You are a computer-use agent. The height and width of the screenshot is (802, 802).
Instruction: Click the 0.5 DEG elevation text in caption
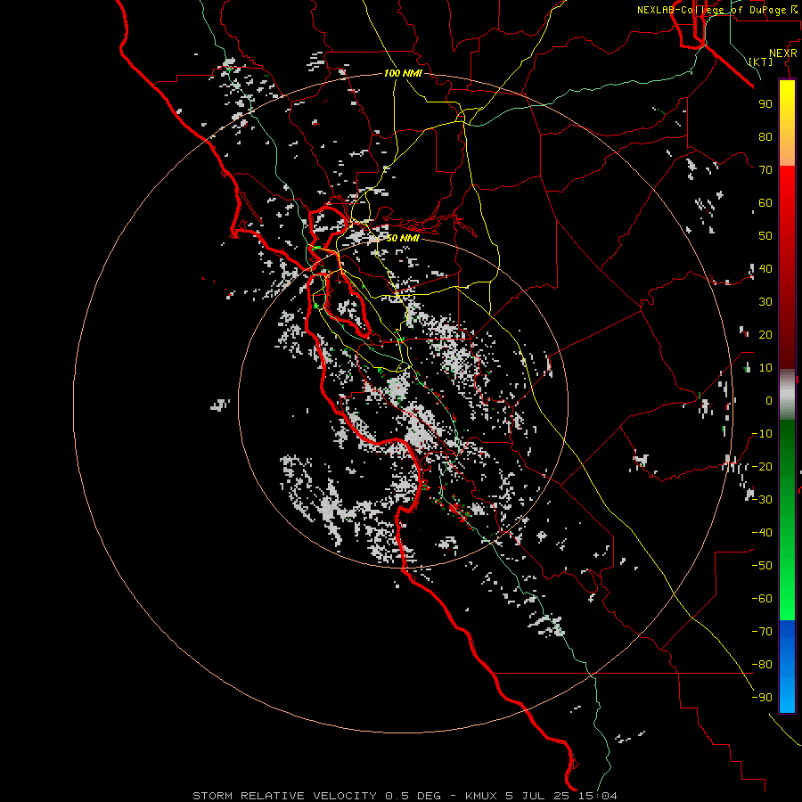(x=413, y=796)
